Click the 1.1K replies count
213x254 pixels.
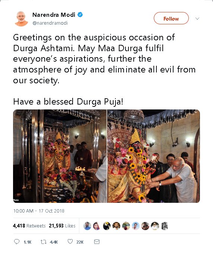click(28, 242)
